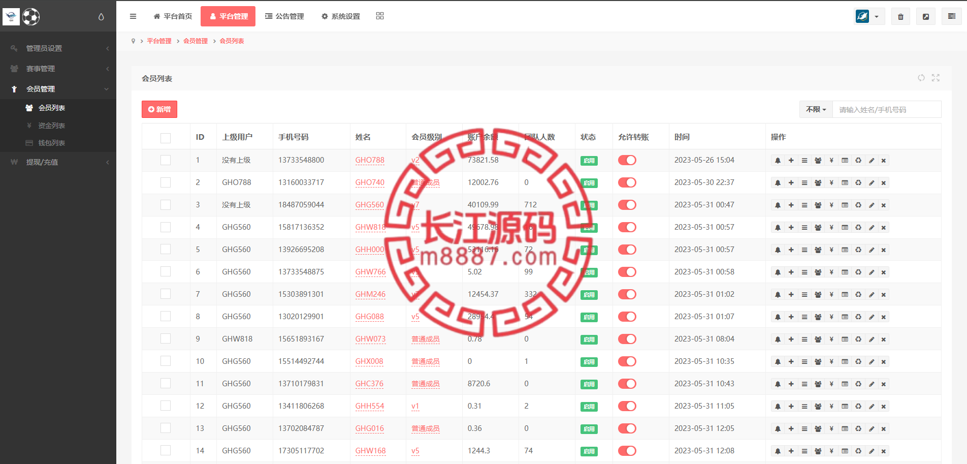967x464 pixels.
Task: Click the time cell 2023-05-31 12:08
Action: pyautogui.click(x=704, y=451)
